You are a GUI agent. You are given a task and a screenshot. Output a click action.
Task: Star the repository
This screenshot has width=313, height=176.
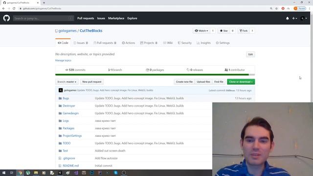coord(224,31)
